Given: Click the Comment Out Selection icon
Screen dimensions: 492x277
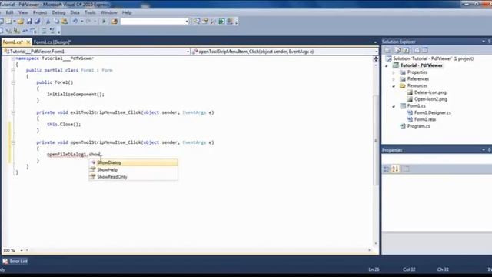Looking at the screenshot, I should click(x=45, y=31).
